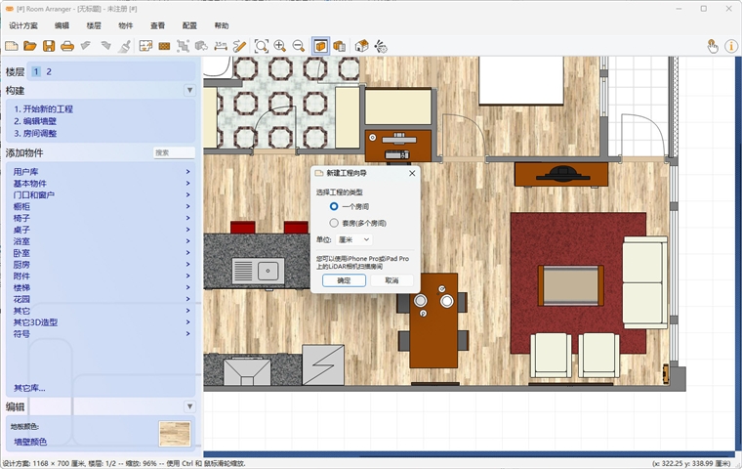The width and height of the screenshot is (742, 469).
Task: Close the 新建工程向导 dialog
Action: point(412,173)
